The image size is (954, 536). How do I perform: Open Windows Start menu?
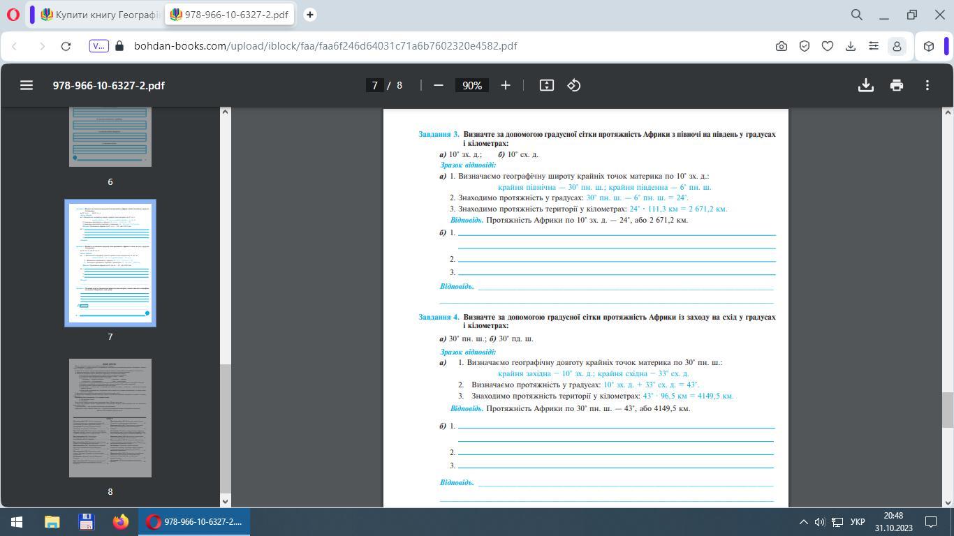tap(17, 522)
